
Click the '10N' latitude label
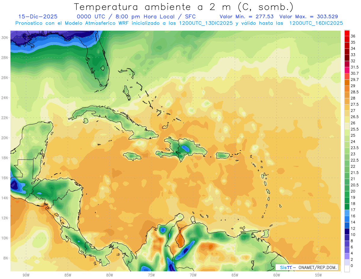5,238
